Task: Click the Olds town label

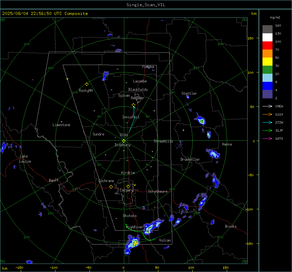Action: pos(124,135)
